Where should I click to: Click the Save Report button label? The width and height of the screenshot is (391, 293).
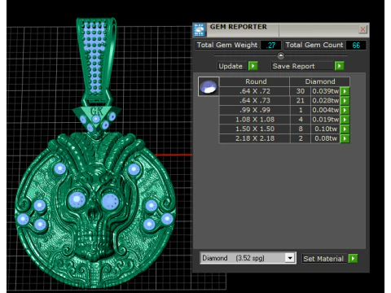coord(293,66)
